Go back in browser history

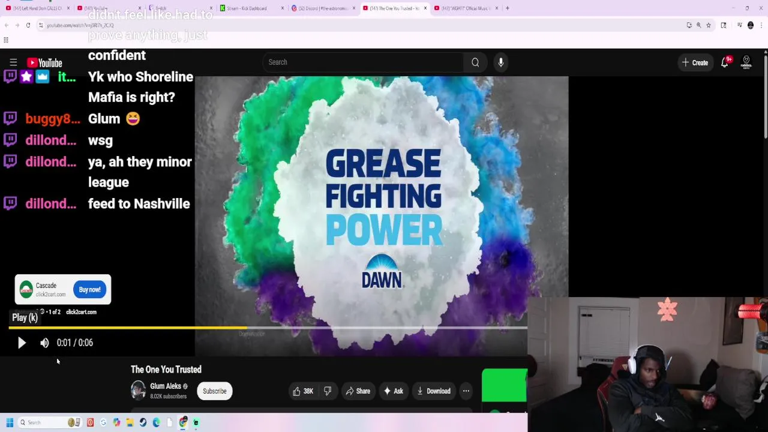[x=6, y=25]
